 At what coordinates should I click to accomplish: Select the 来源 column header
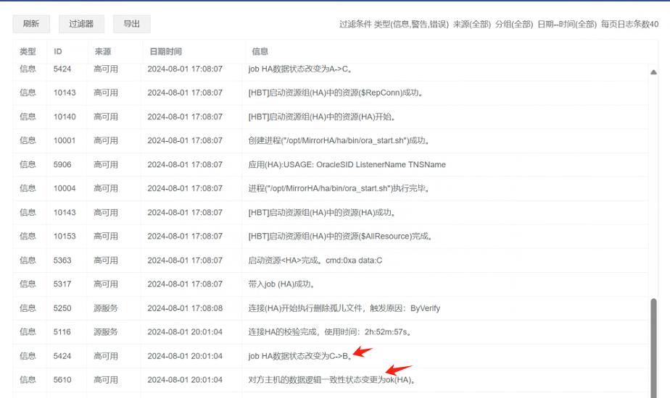click(102, 51)
